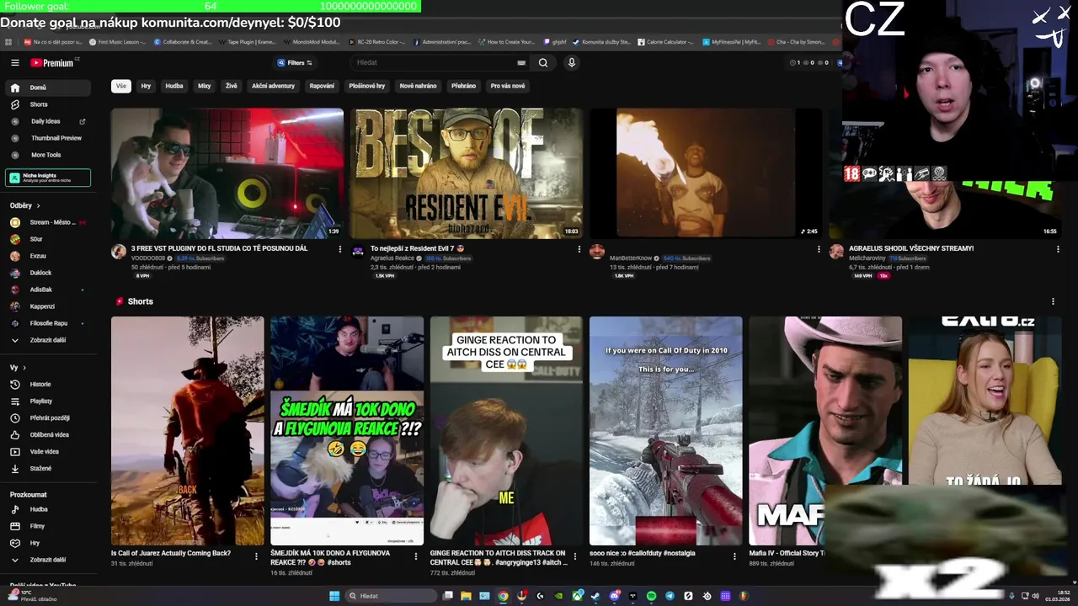Click the search magnifier button
Image resolution: width=1078 pixels, height=606 pixels.
[x=543, y=62]
